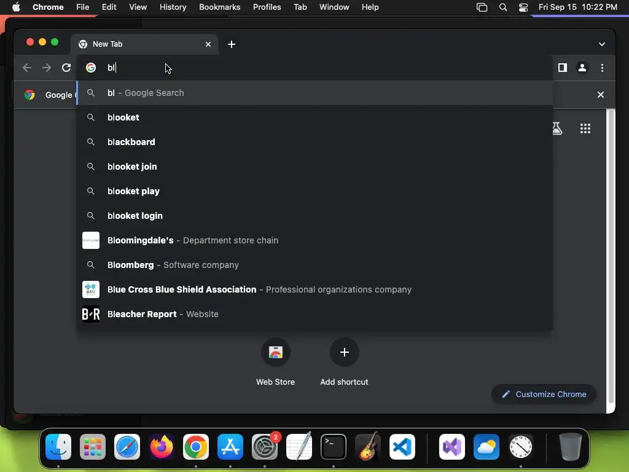Open Trash from the Dock

tap(570, 447)
